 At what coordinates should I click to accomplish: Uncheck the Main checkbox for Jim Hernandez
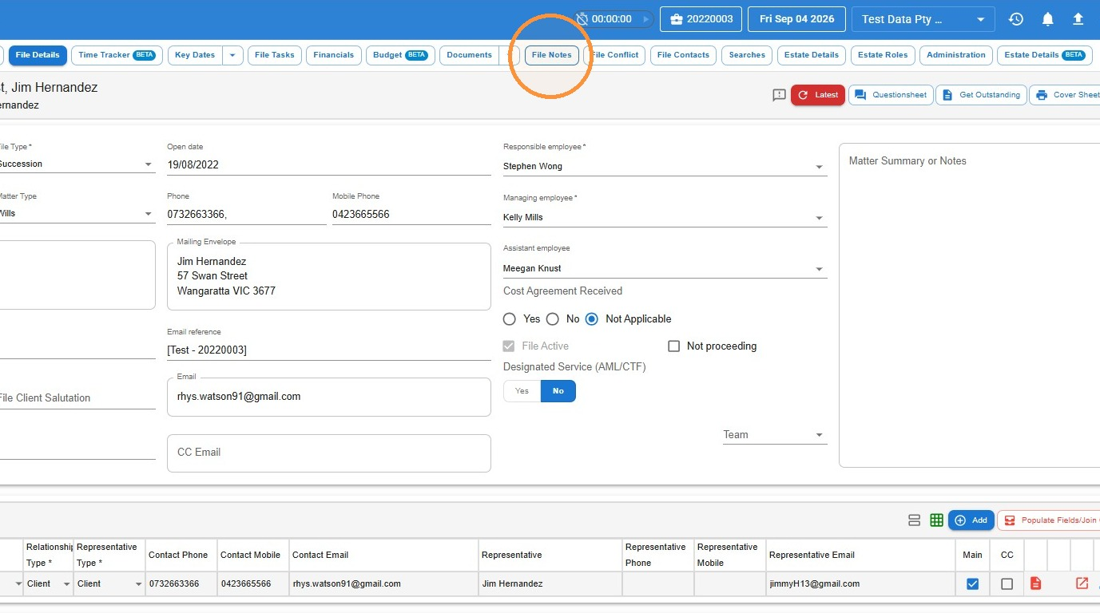point(972,584)
